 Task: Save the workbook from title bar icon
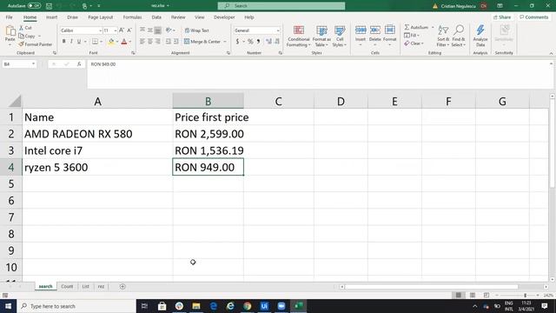tap(49, 6)
